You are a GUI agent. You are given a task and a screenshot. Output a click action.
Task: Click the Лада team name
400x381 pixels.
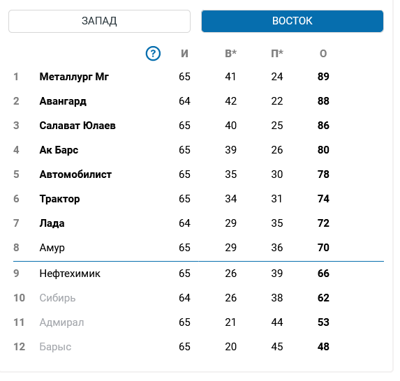[x=52, y=223]
